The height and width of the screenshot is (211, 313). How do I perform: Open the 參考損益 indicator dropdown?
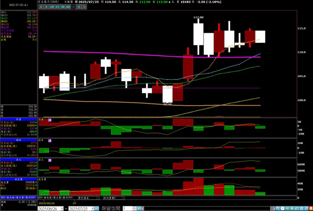[x=98, y=198]
